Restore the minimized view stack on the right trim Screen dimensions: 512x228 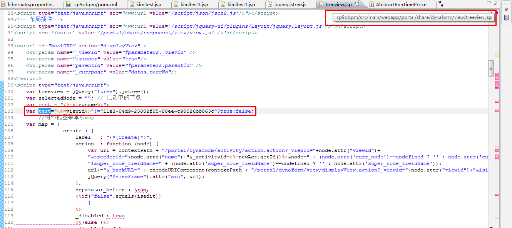506,9
